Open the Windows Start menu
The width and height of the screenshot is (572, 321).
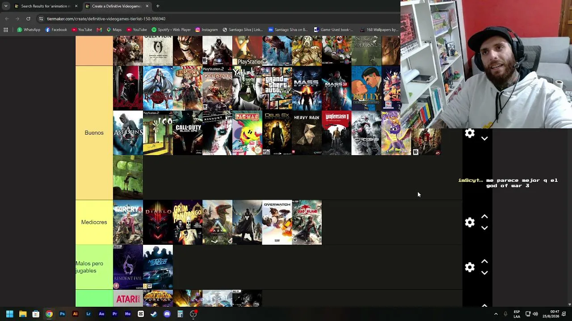click(9, 314)
